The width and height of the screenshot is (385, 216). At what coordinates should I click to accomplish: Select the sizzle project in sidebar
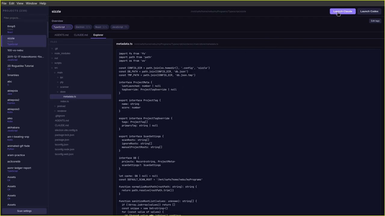tap(24, 41)
